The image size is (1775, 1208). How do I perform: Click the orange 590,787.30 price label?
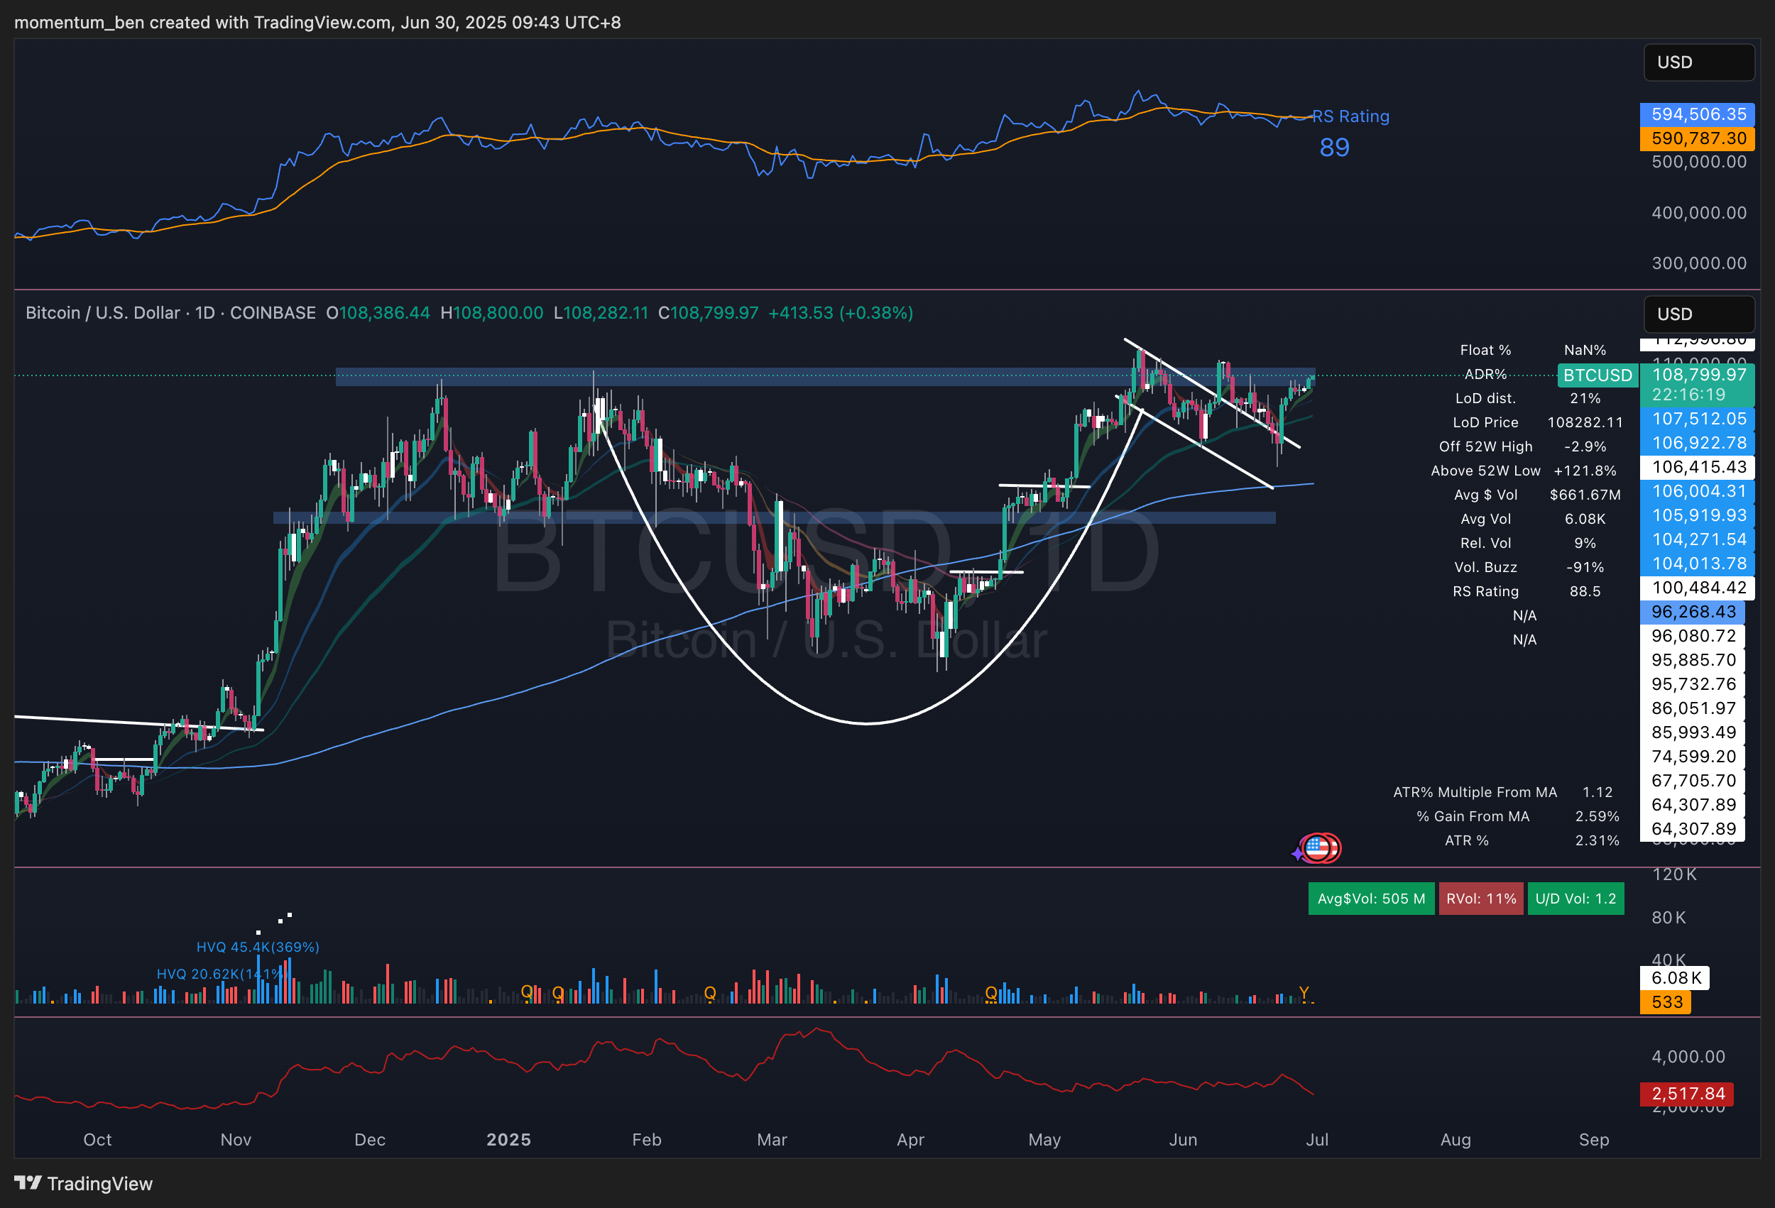click(1698, 138)
